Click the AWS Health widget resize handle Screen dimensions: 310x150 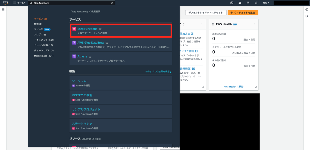point(255,87)
